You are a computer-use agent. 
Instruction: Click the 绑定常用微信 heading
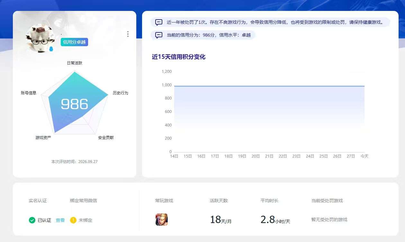pos(83,201)
